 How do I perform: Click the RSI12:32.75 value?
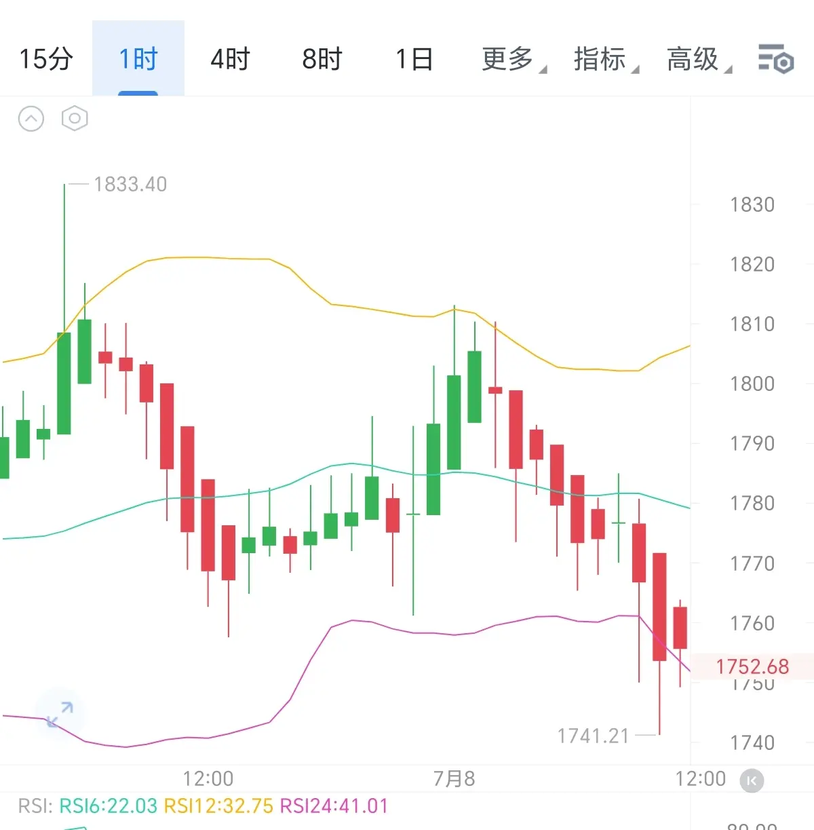point(218,806)
